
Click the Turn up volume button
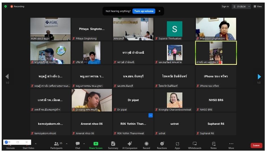144,11
